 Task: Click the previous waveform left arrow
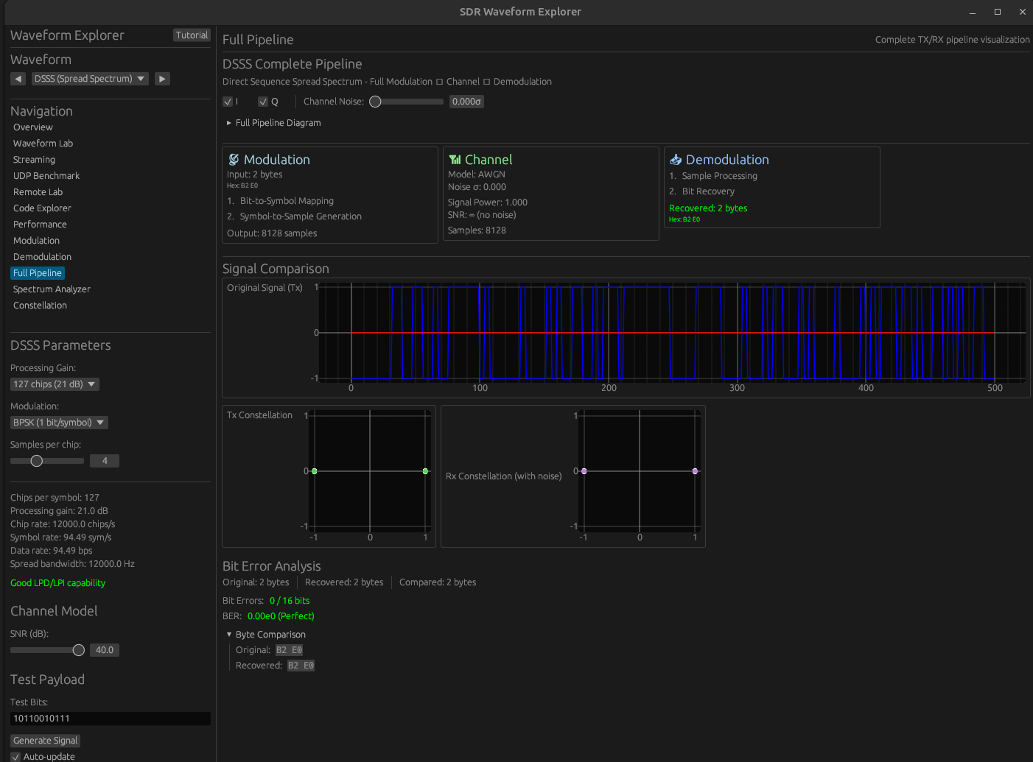click(x=18, y=79)
